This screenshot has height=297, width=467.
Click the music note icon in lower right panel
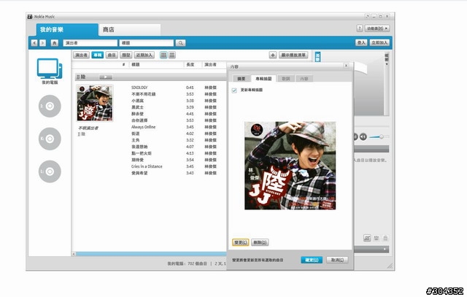click(x=367, y=238)
